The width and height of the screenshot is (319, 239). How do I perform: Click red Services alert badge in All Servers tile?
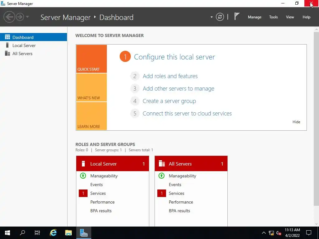[162, 193]
